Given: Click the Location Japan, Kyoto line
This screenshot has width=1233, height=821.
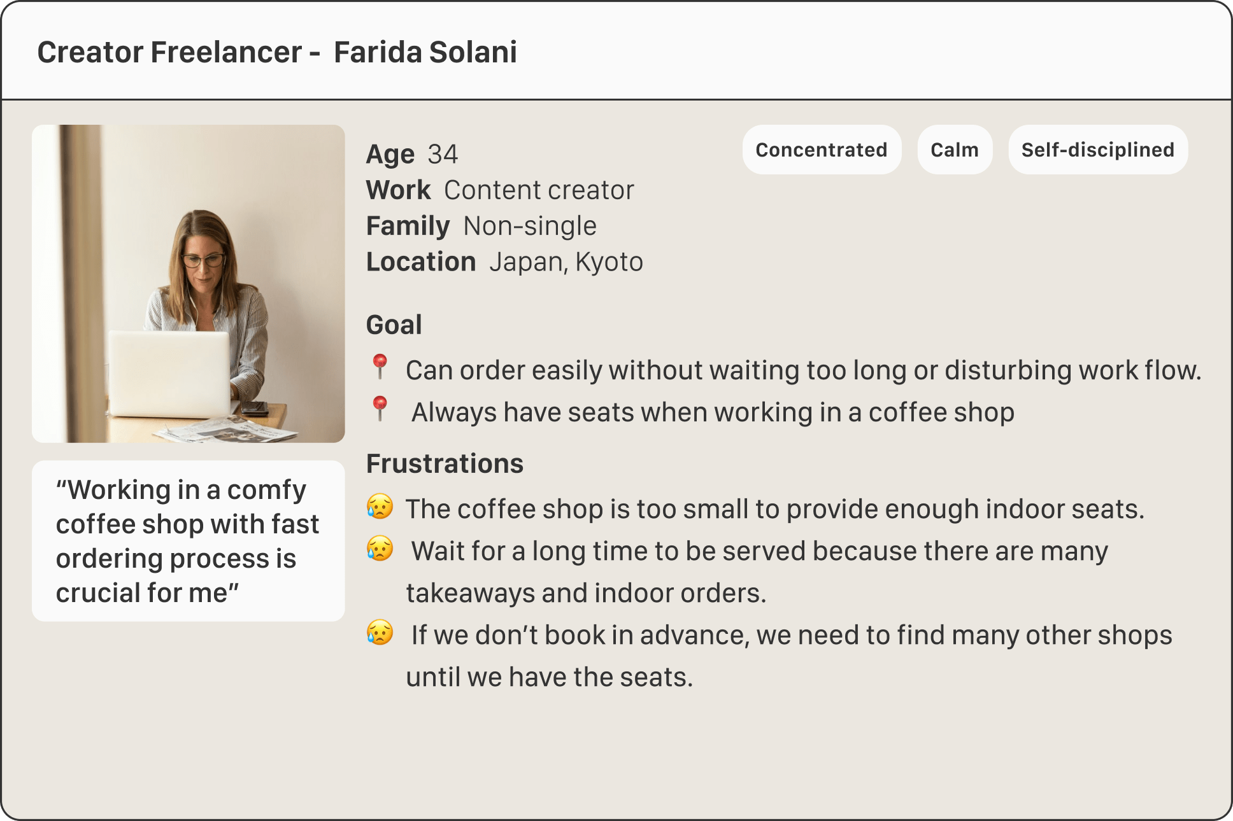Looking at the screenshot, I should point(504,262).
